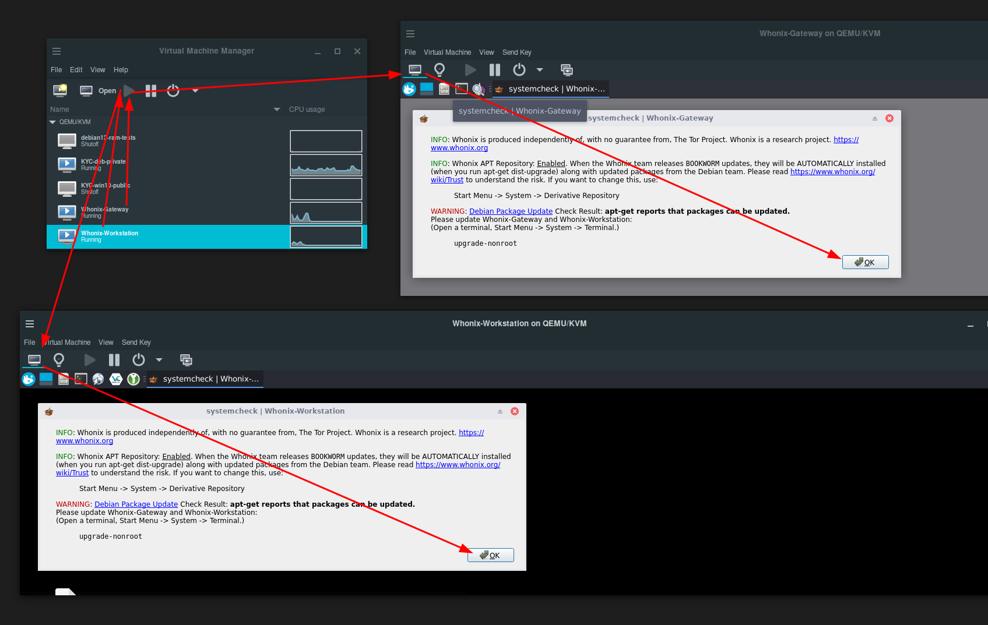
Task: Click OK in the Whonix-Gateway systemcheck dialog
Action: (x=865, y=262)
